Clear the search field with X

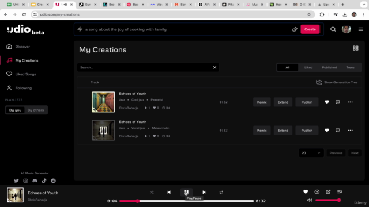214,67
